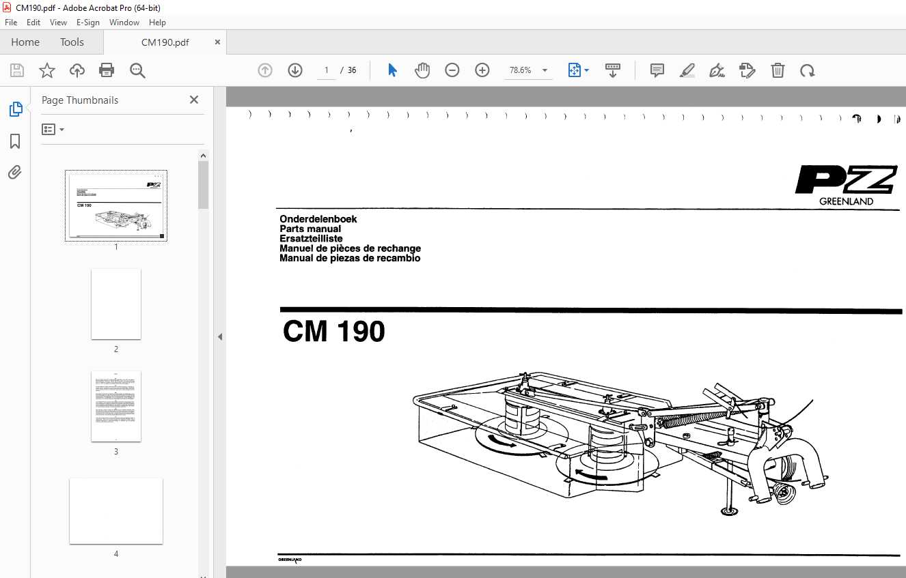Open Page Thumbnails sidebar icon
This screenshot has height=578, width=906.
tap(15, 109)
